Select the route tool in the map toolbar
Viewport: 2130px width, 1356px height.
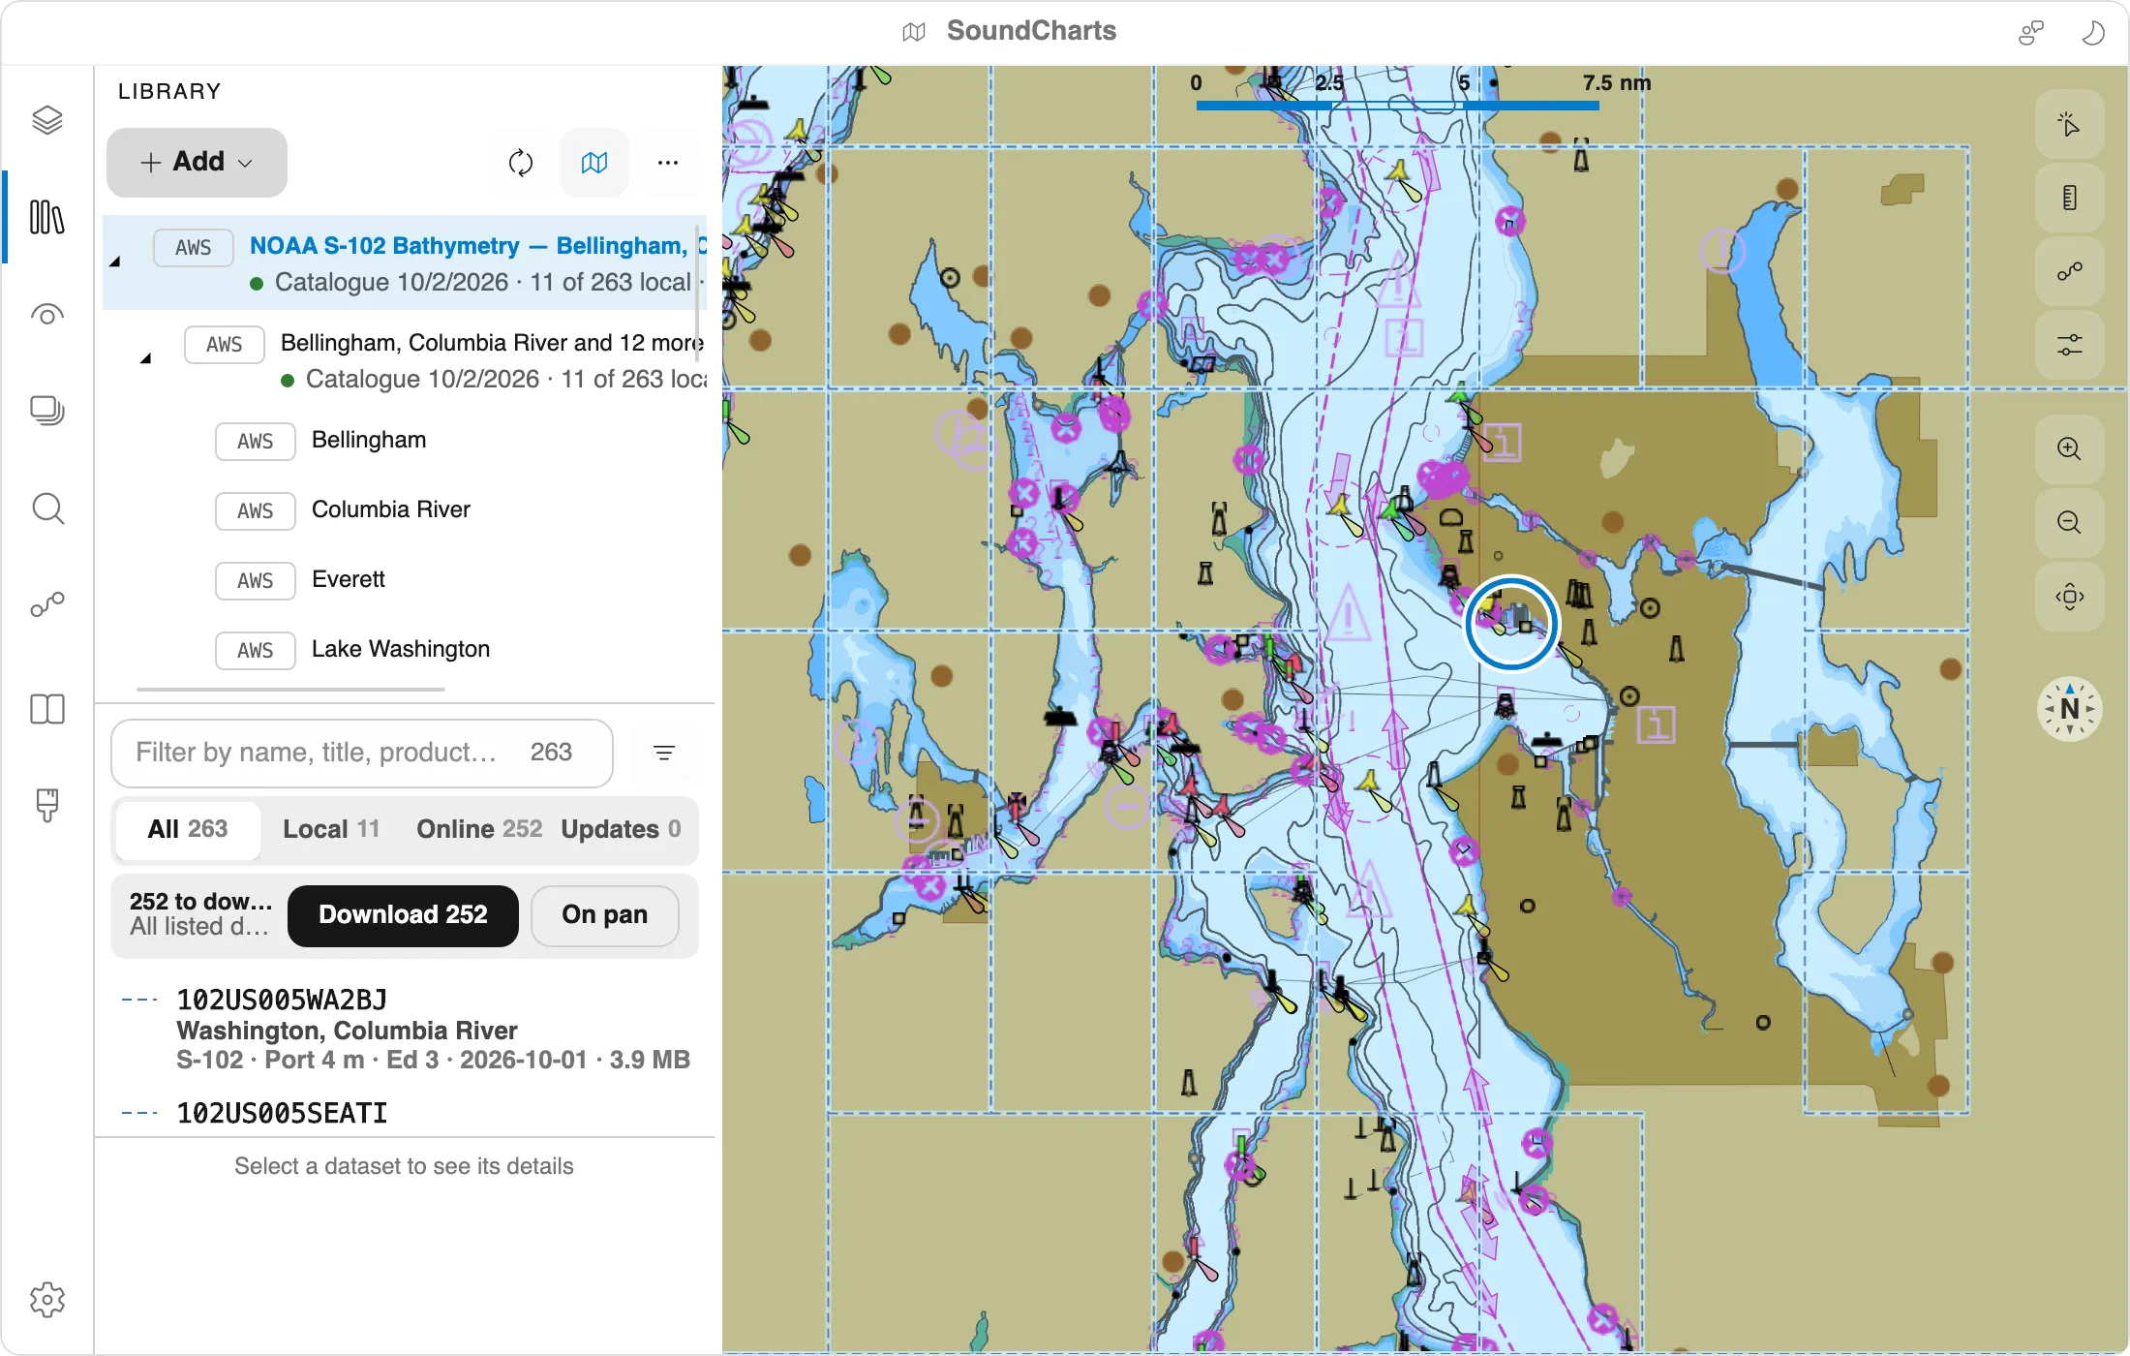2069,272
